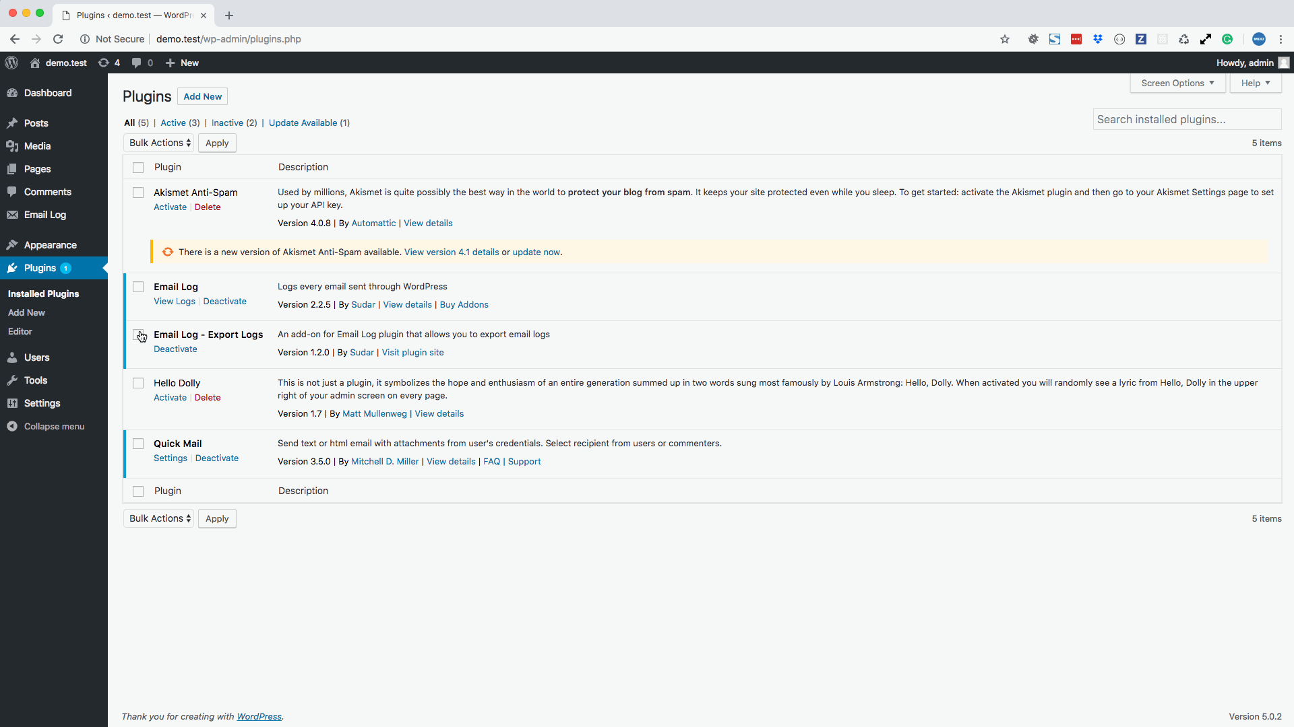1294x727 pixels.
Task: Open Installed Plugins submenu item
Action: 43,293
